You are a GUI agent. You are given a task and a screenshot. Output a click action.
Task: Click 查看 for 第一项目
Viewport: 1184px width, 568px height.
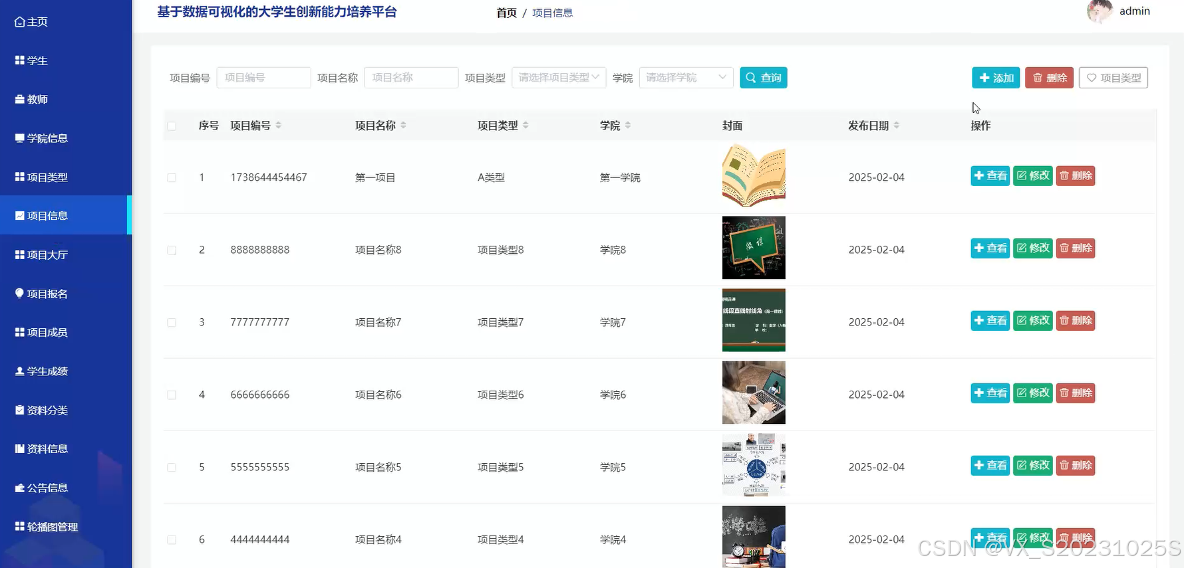click(990, 176)
